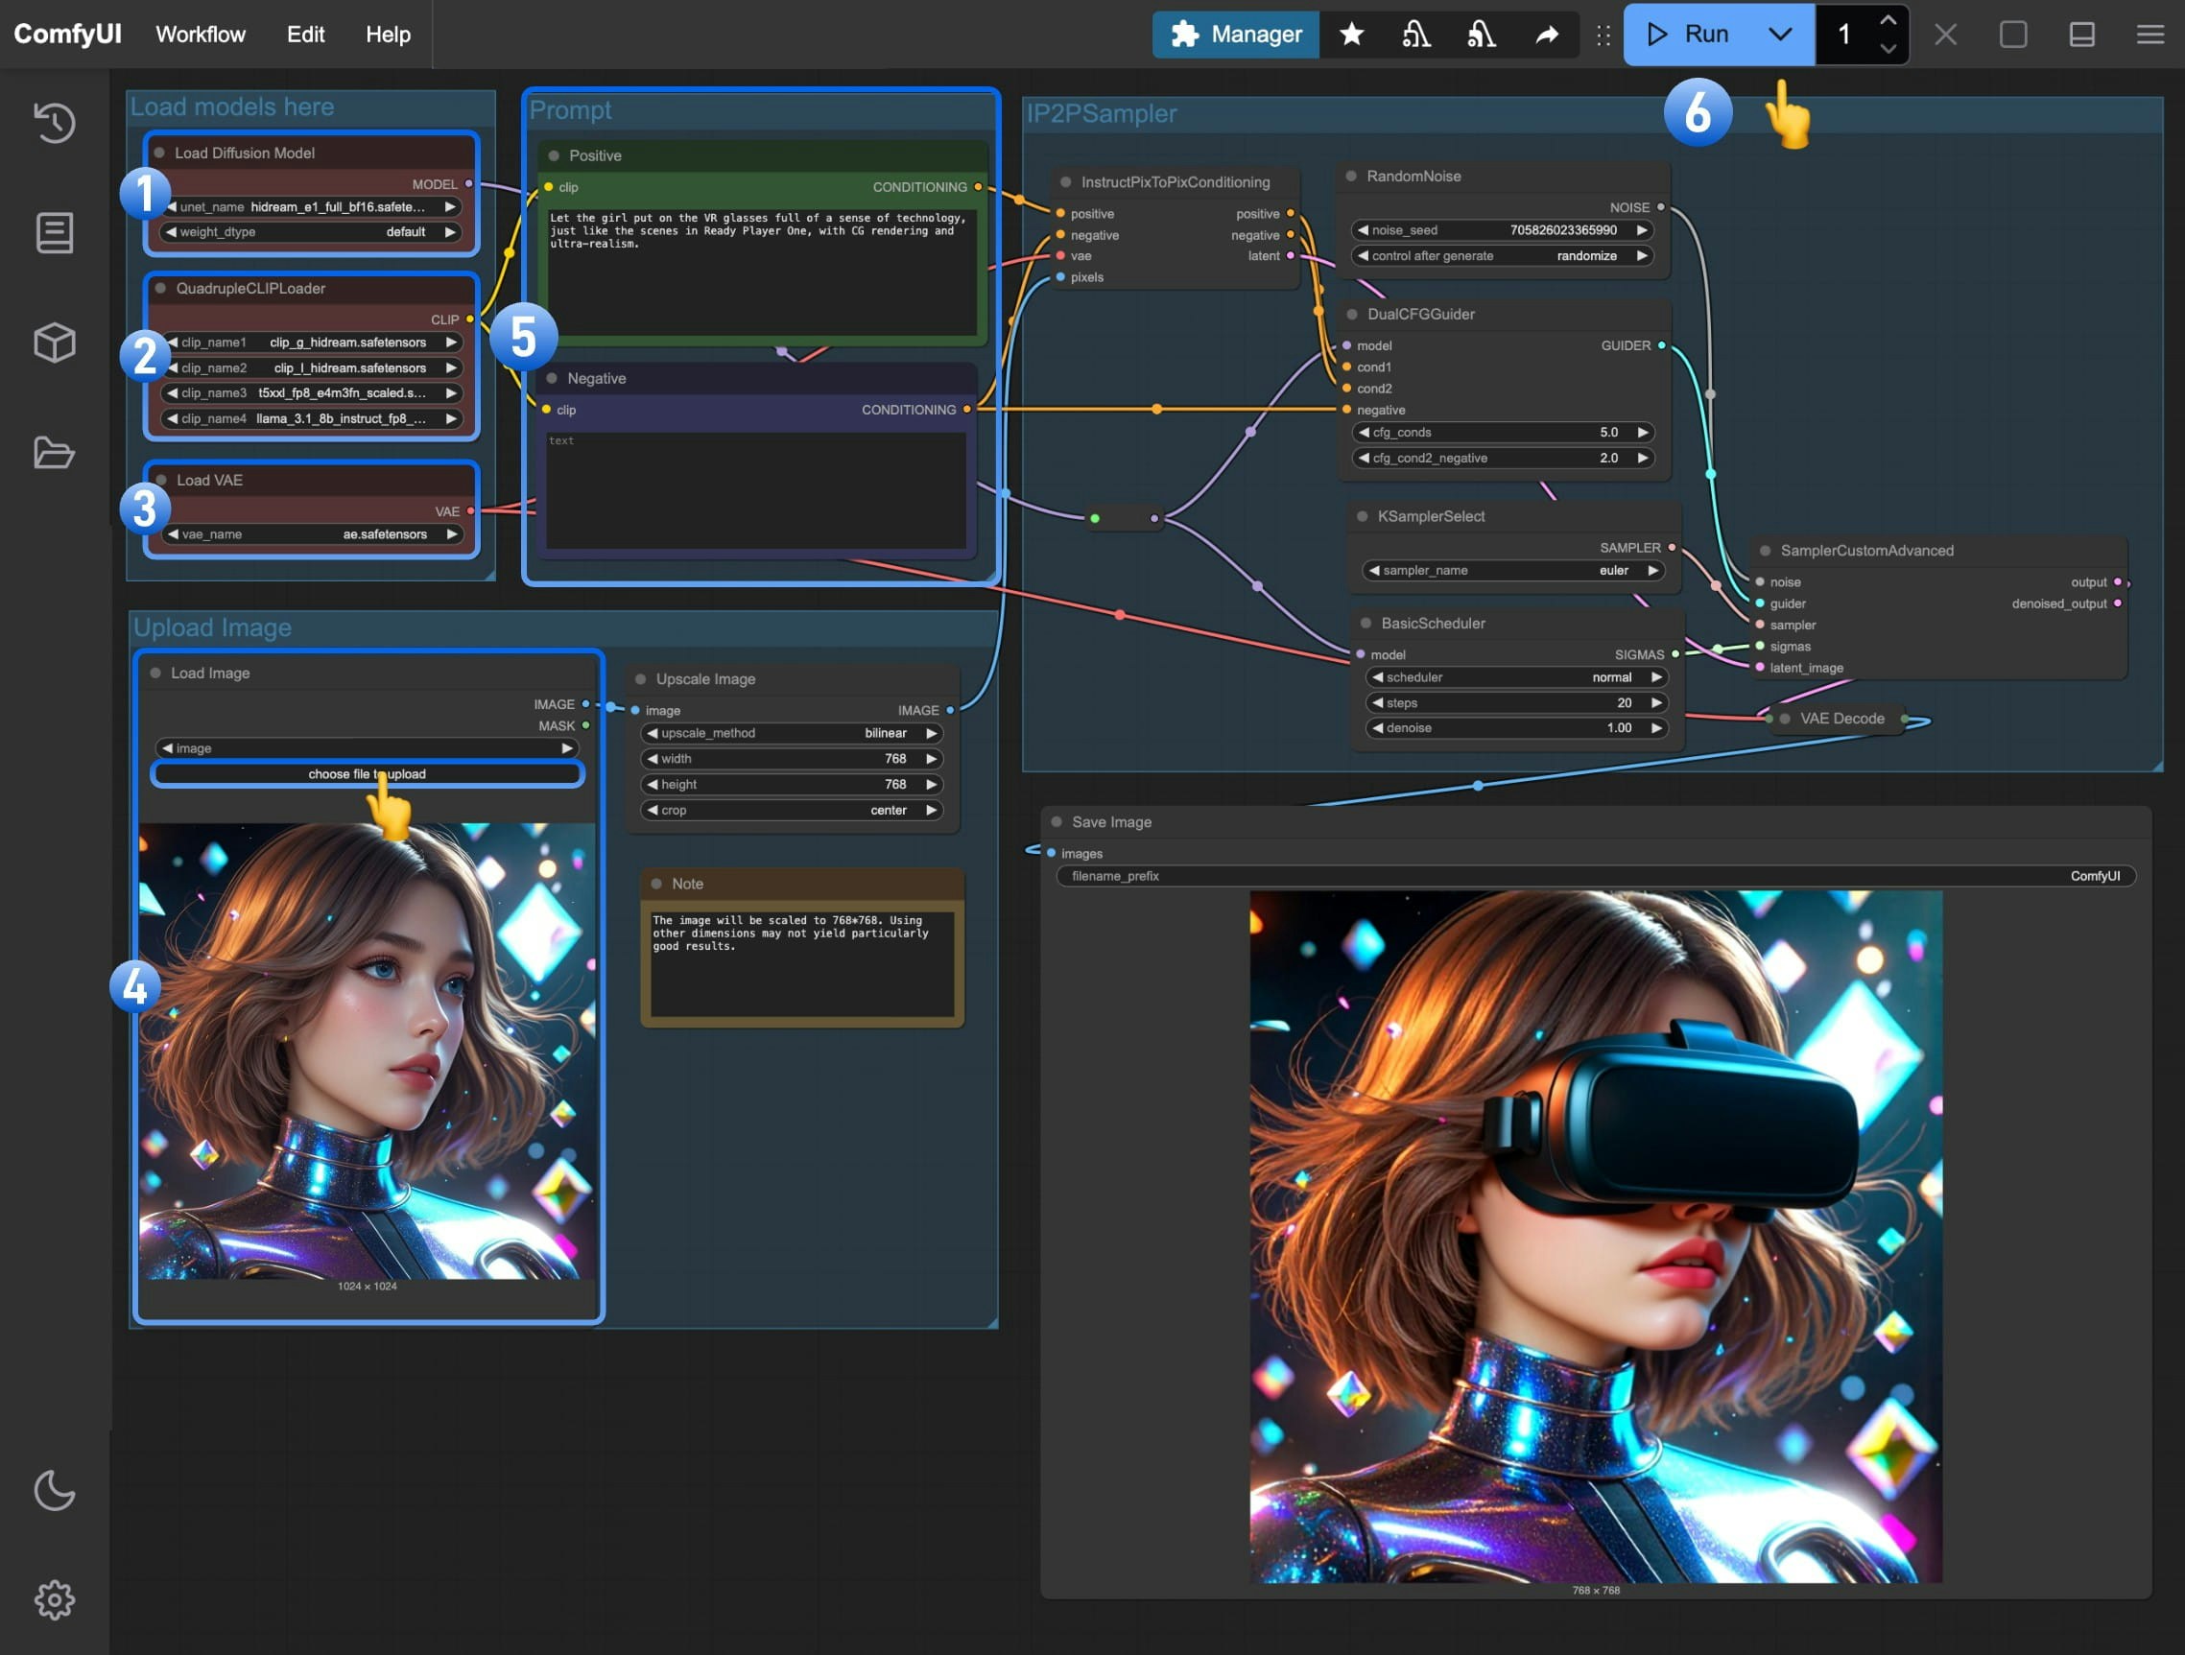Share the workflow using the arrow icon
This screenshot has height=1655, width=2185.
pos(1548,34)
